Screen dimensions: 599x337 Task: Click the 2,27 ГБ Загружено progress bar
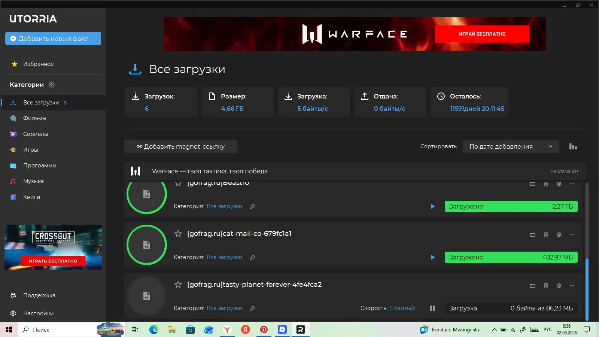pos(511,206)
